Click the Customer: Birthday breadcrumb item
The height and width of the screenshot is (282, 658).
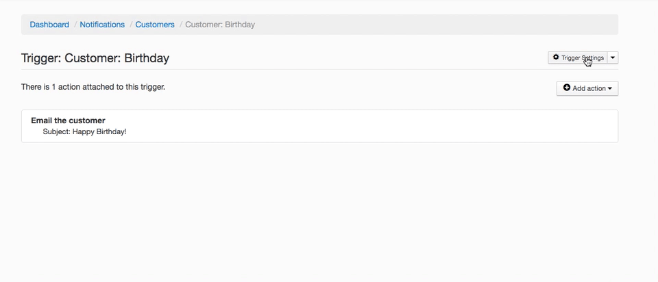220,25
